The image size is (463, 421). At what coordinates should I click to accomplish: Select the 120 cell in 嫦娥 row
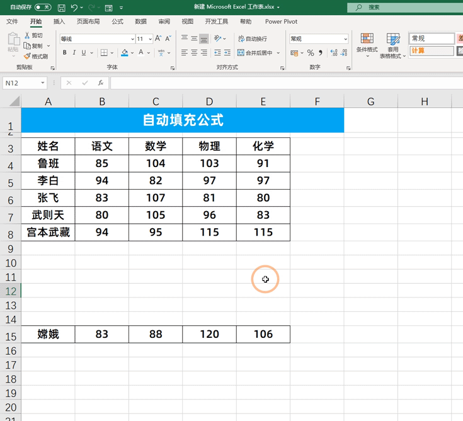[x=209, y=334]
